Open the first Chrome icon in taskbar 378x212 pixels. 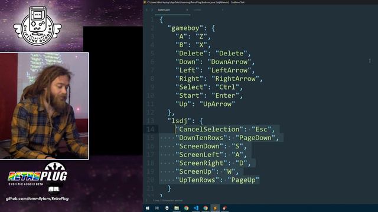(x=186, y=208)
